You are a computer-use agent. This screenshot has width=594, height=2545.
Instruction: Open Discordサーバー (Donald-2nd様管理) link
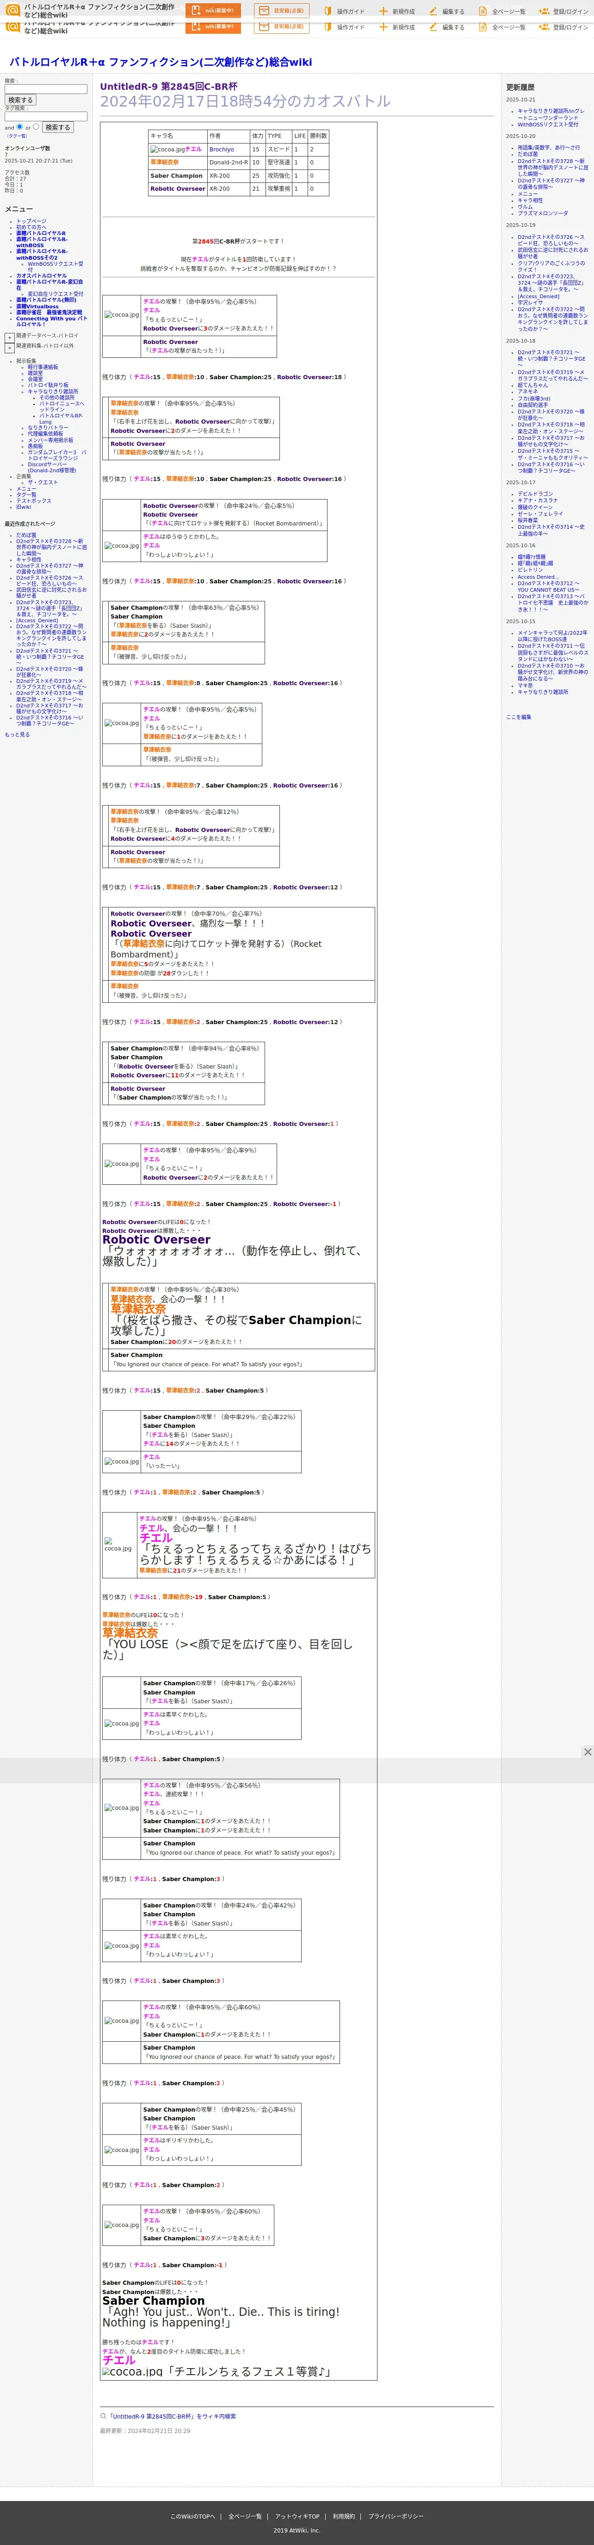tap(51, 467)
